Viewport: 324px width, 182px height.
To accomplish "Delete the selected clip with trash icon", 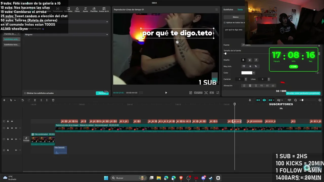I will coord(53,100).
